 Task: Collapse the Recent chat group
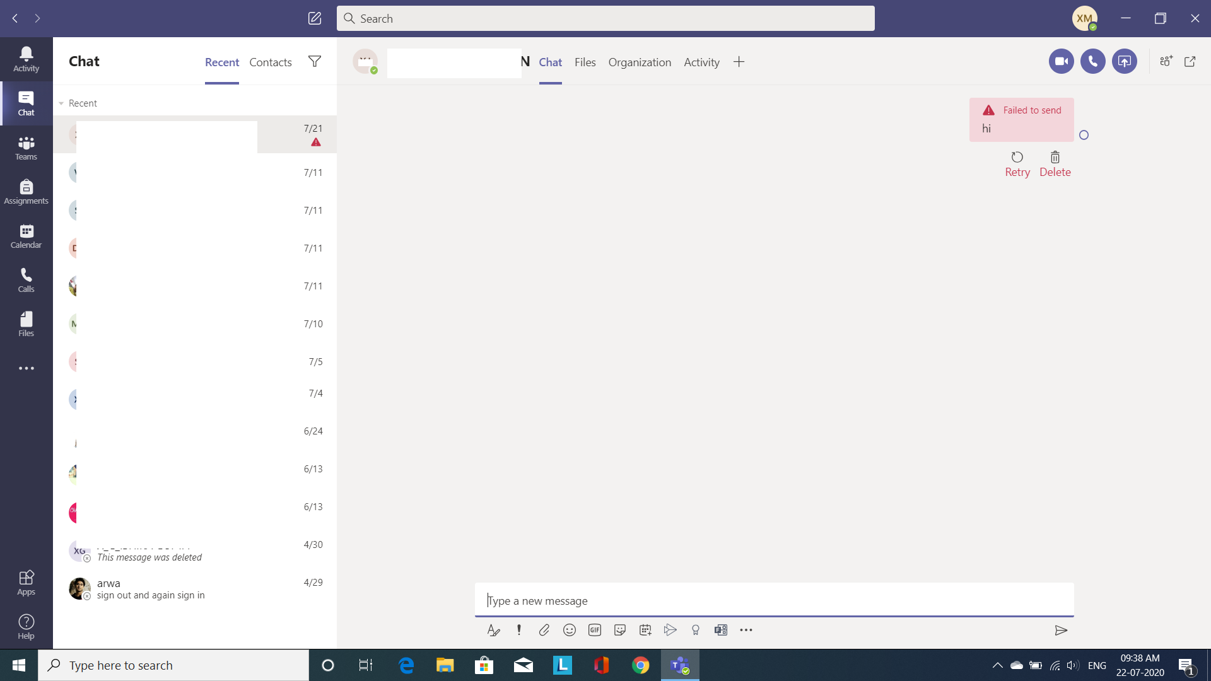[61, 103]
